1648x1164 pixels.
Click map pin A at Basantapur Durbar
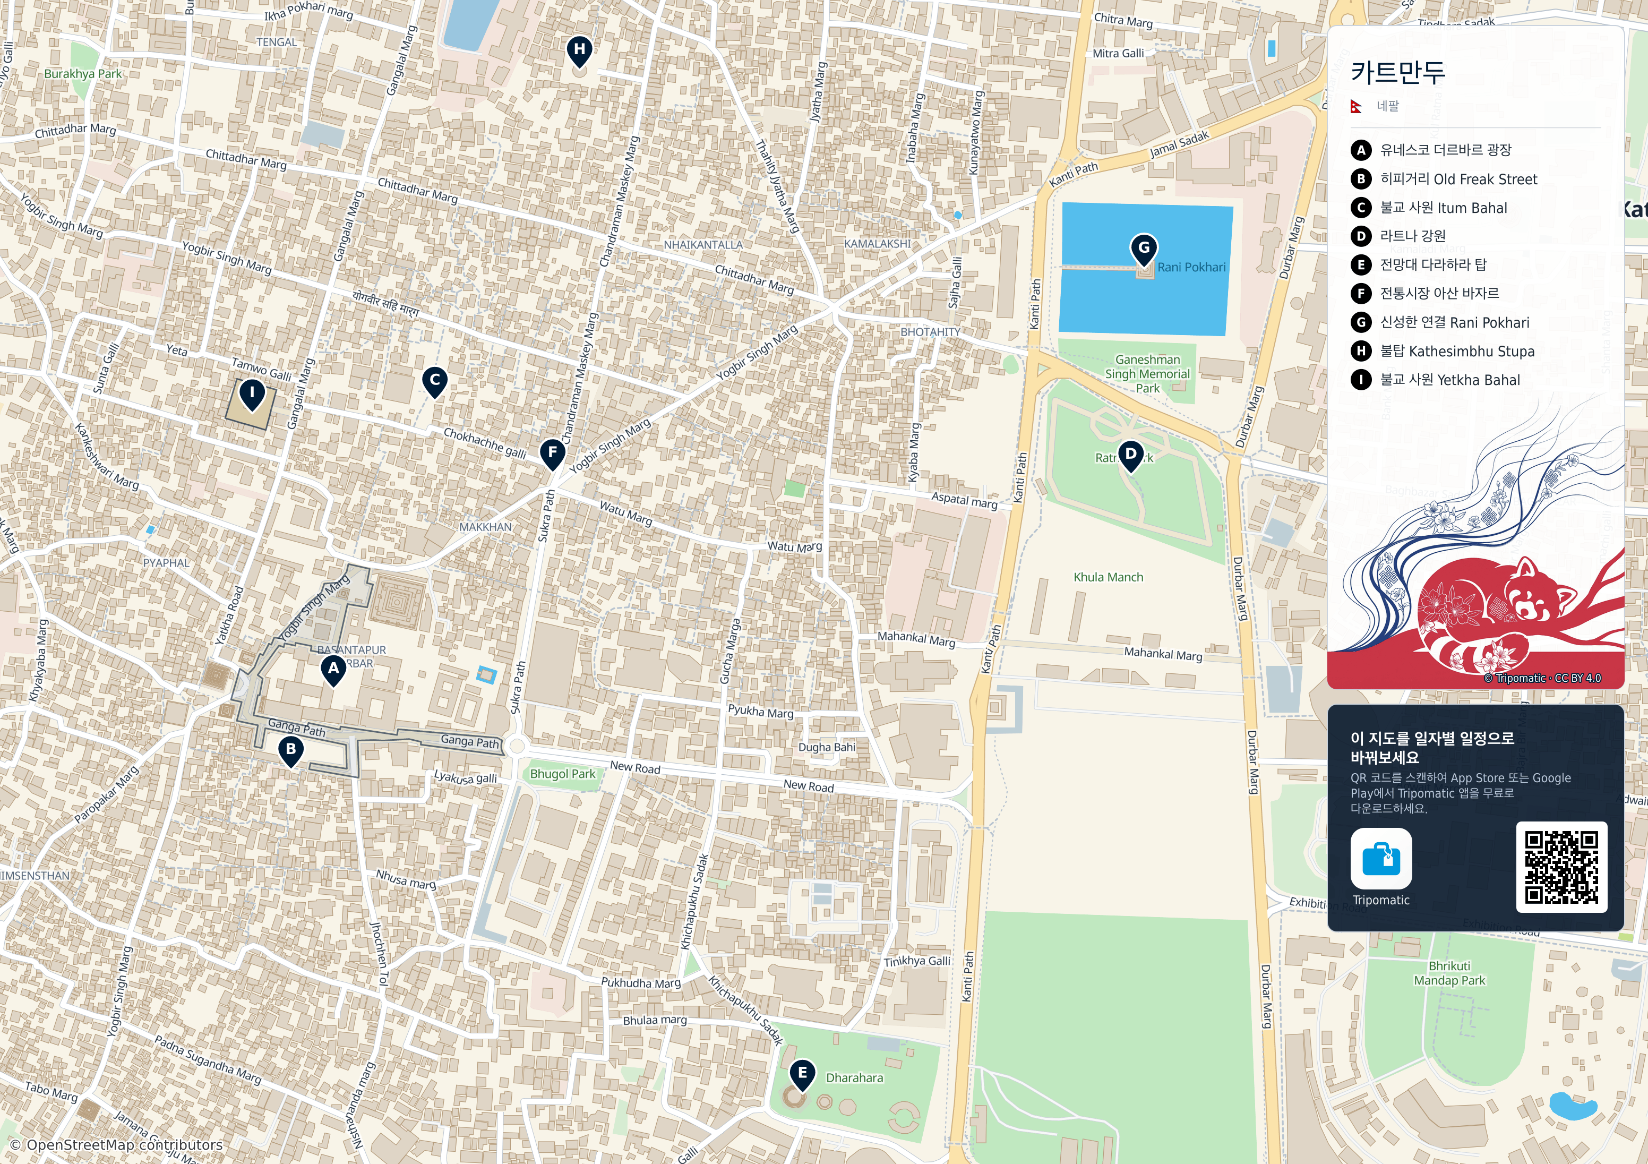333,671
